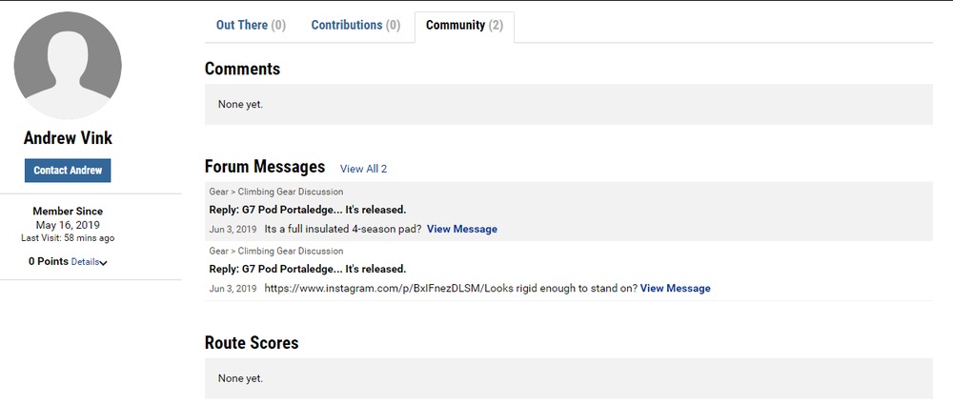View Message for the 4-season pad post
The height and width of the screenshot is (405, 953).
tap(461, 229)
